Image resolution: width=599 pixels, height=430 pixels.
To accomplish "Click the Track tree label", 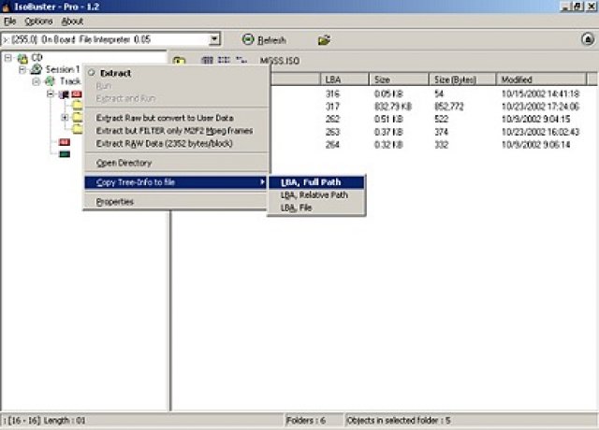I will pyautogui.click(x=70, y=81).
